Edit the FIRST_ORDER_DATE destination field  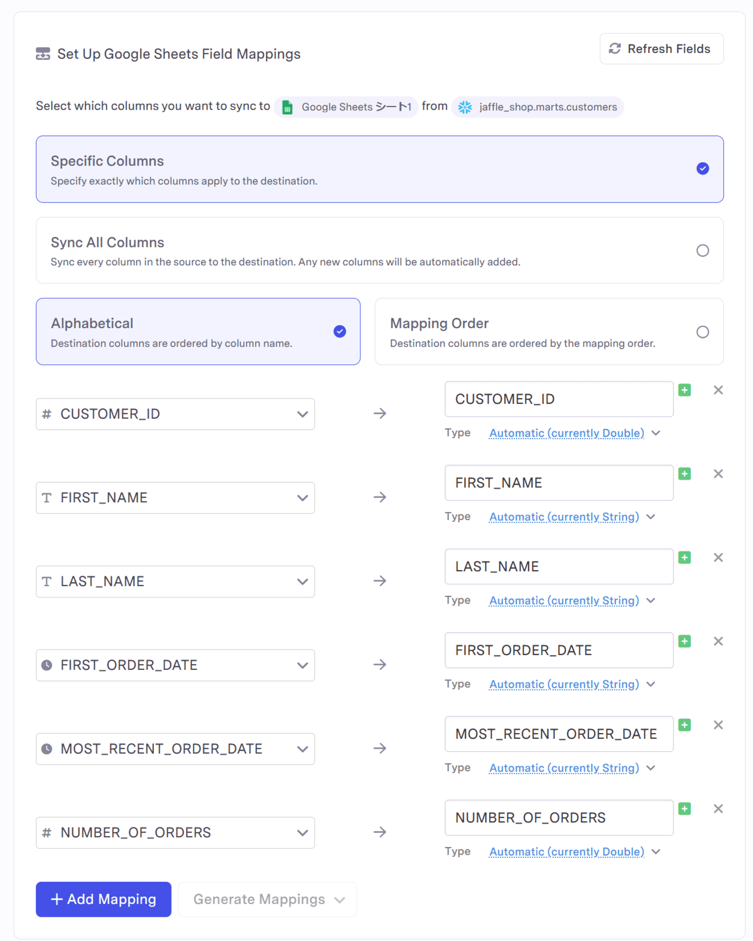[559, 650]
